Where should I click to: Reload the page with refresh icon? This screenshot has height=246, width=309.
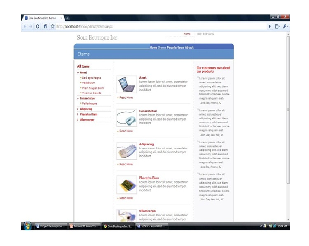click(x=37, y=26)
